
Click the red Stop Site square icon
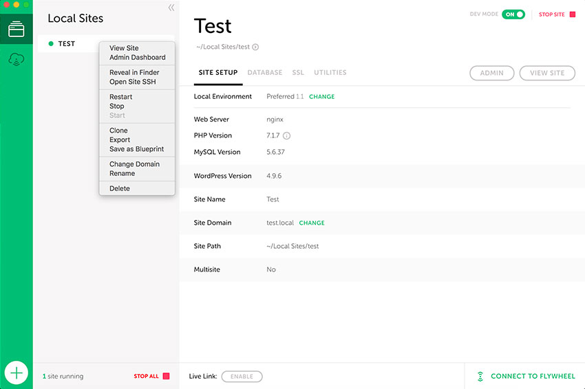point(572,14)
